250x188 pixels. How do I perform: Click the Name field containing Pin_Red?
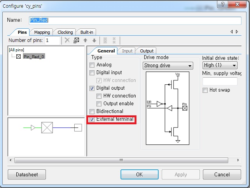[x=135, y=21]
